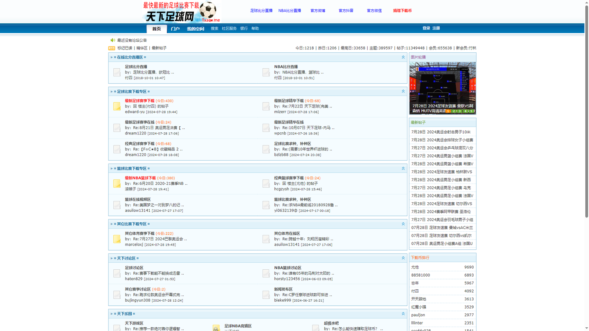Collapse the 天下乐园 section
Viewport: 589px width, 331px height.
point(403,314)
